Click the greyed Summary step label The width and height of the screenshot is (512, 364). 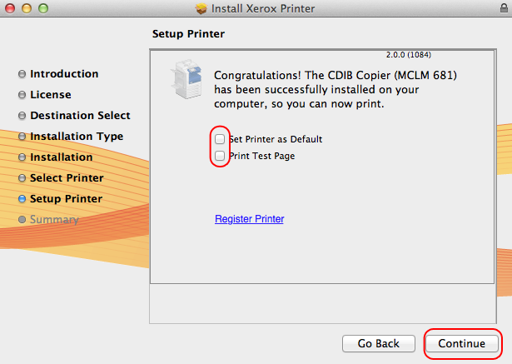point(54,220)
